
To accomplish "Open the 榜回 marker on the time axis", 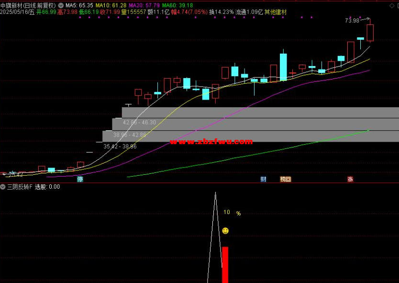I will pos(285,179).
